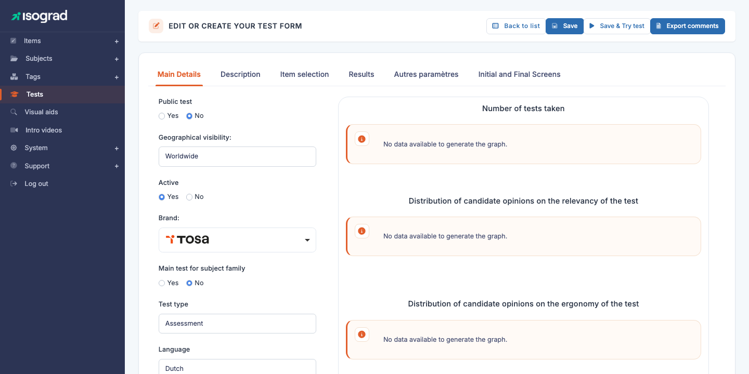Click the Isograd logo
Image resolution: width=749 pixels, height=374 pixels.
[40, 16]
